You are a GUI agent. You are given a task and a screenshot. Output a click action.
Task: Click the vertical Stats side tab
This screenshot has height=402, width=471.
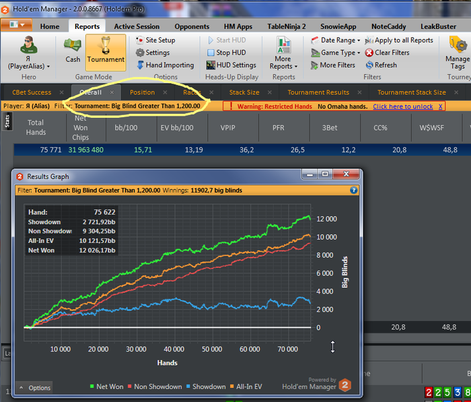pyautogui.click(x=7, y=121)
